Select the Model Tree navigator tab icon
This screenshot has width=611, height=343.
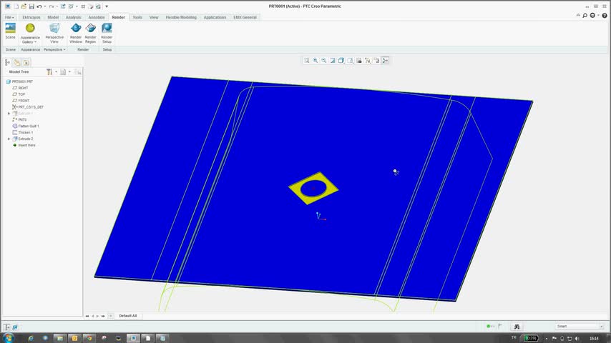point(7,62)
